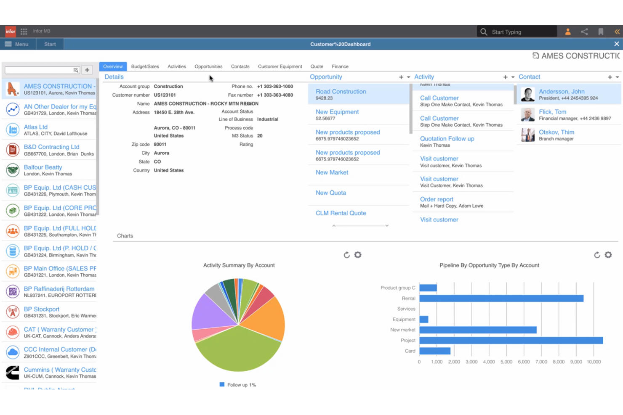Open the Customer Equipment tab

[x=280, y=66]
